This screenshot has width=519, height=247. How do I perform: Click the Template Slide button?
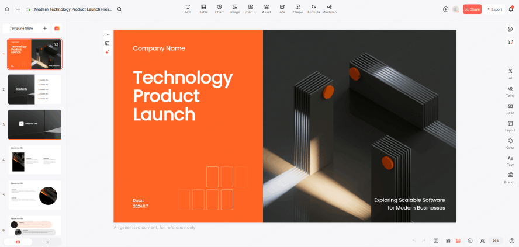[21, 29]
